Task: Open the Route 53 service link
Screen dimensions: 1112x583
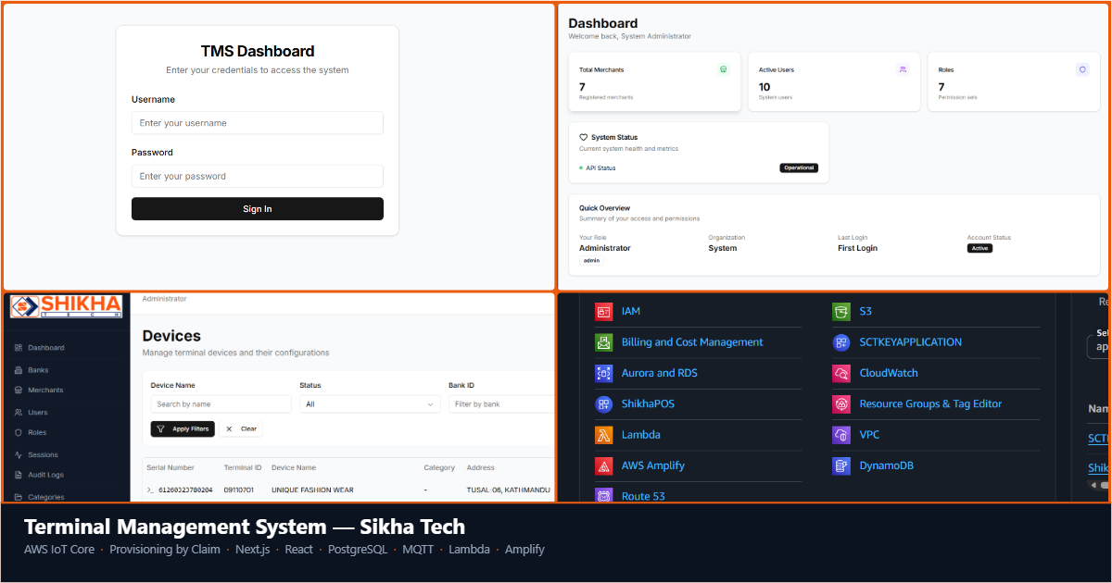Action: pyautogui.click(x=643, y=496)
